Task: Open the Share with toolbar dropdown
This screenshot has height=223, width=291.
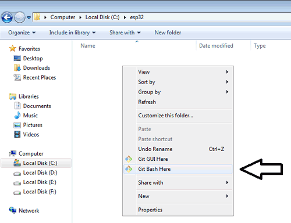Action: click(125, 33)
